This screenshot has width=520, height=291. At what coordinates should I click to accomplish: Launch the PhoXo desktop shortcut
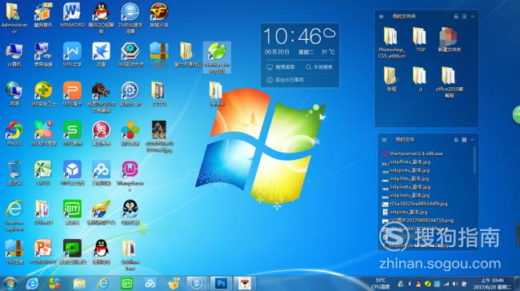pyautogui.click(x=14, y=134)
